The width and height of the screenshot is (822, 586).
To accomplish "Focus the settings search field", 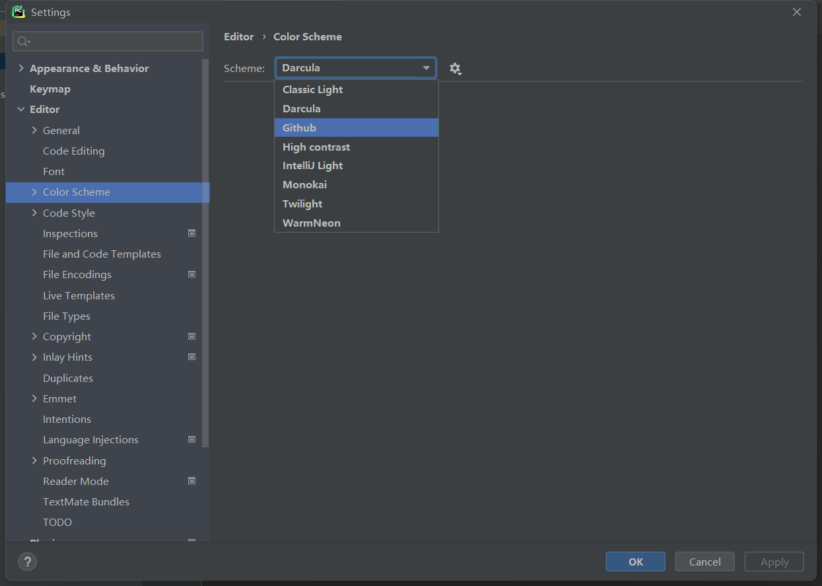I will coord(112,42).
